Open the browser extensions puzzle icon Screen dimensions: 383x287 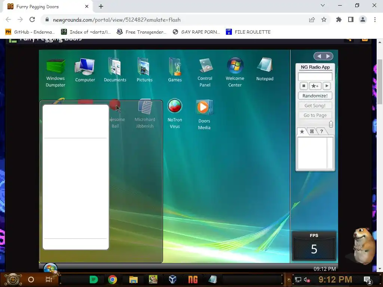[x=339, y=19]
